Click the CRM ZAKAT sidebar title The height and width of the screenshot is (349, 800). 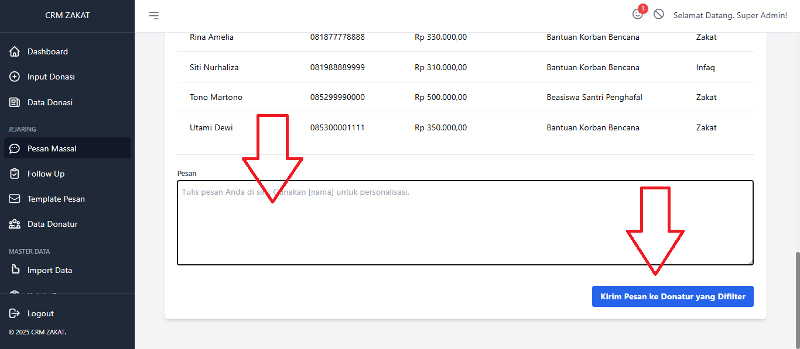[x=67, y=15]
